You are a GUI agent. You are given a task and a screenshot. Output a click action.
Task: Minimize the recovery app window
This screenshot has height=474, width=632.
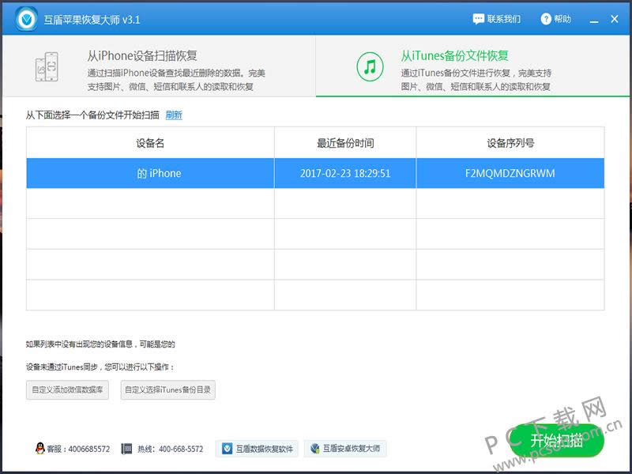point(594,21)
